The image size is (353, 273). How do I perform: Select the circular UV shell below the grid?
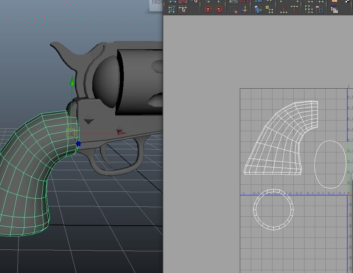pyautogui.click(x=274, y=209)
